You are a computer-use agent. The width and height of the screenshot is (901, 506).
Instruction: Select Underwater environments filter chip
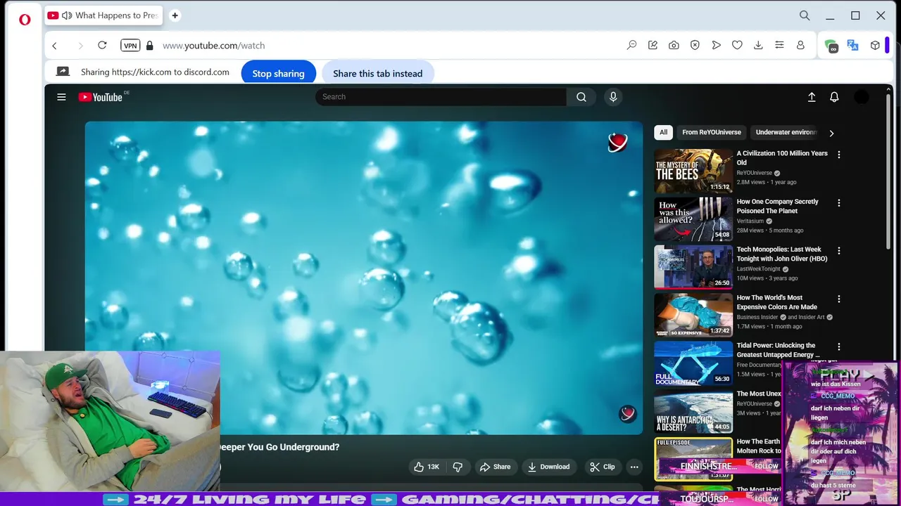tap(785, 132)
